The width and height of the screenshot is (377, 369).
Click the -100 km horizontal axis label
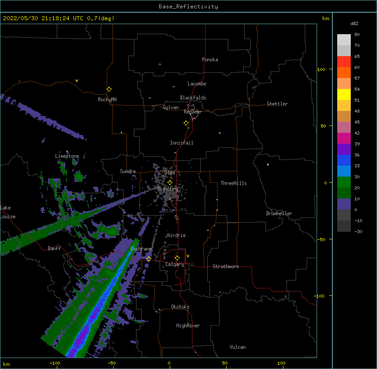point(55,363)
